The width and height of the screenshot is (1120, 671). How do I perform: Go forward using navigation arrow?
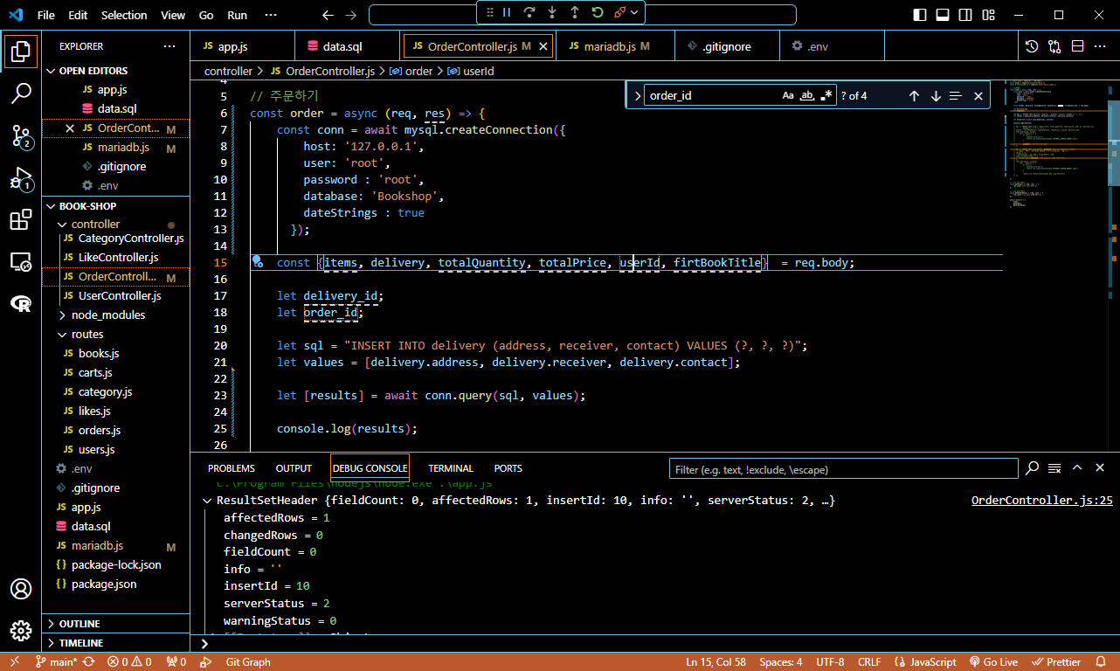pyautogui.click(x=351, y=15)
